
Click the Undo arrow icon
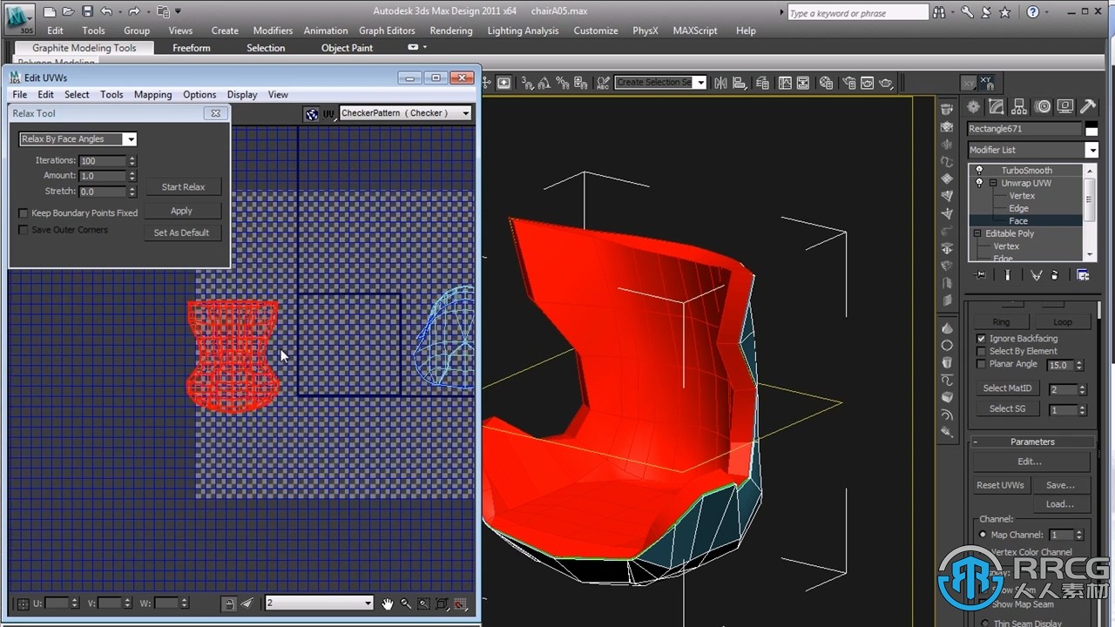click(106, 11)
